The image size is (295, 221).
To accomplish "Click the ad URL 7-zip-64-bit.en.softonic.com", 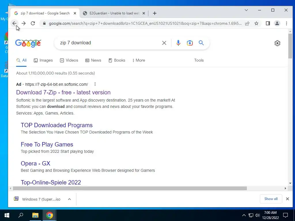I will pyautogui.click(x=56, y=84).
